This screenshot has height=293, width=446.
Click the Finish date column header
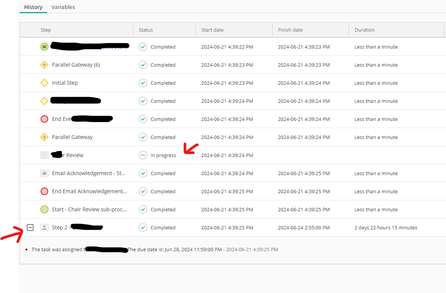(290, 30)
